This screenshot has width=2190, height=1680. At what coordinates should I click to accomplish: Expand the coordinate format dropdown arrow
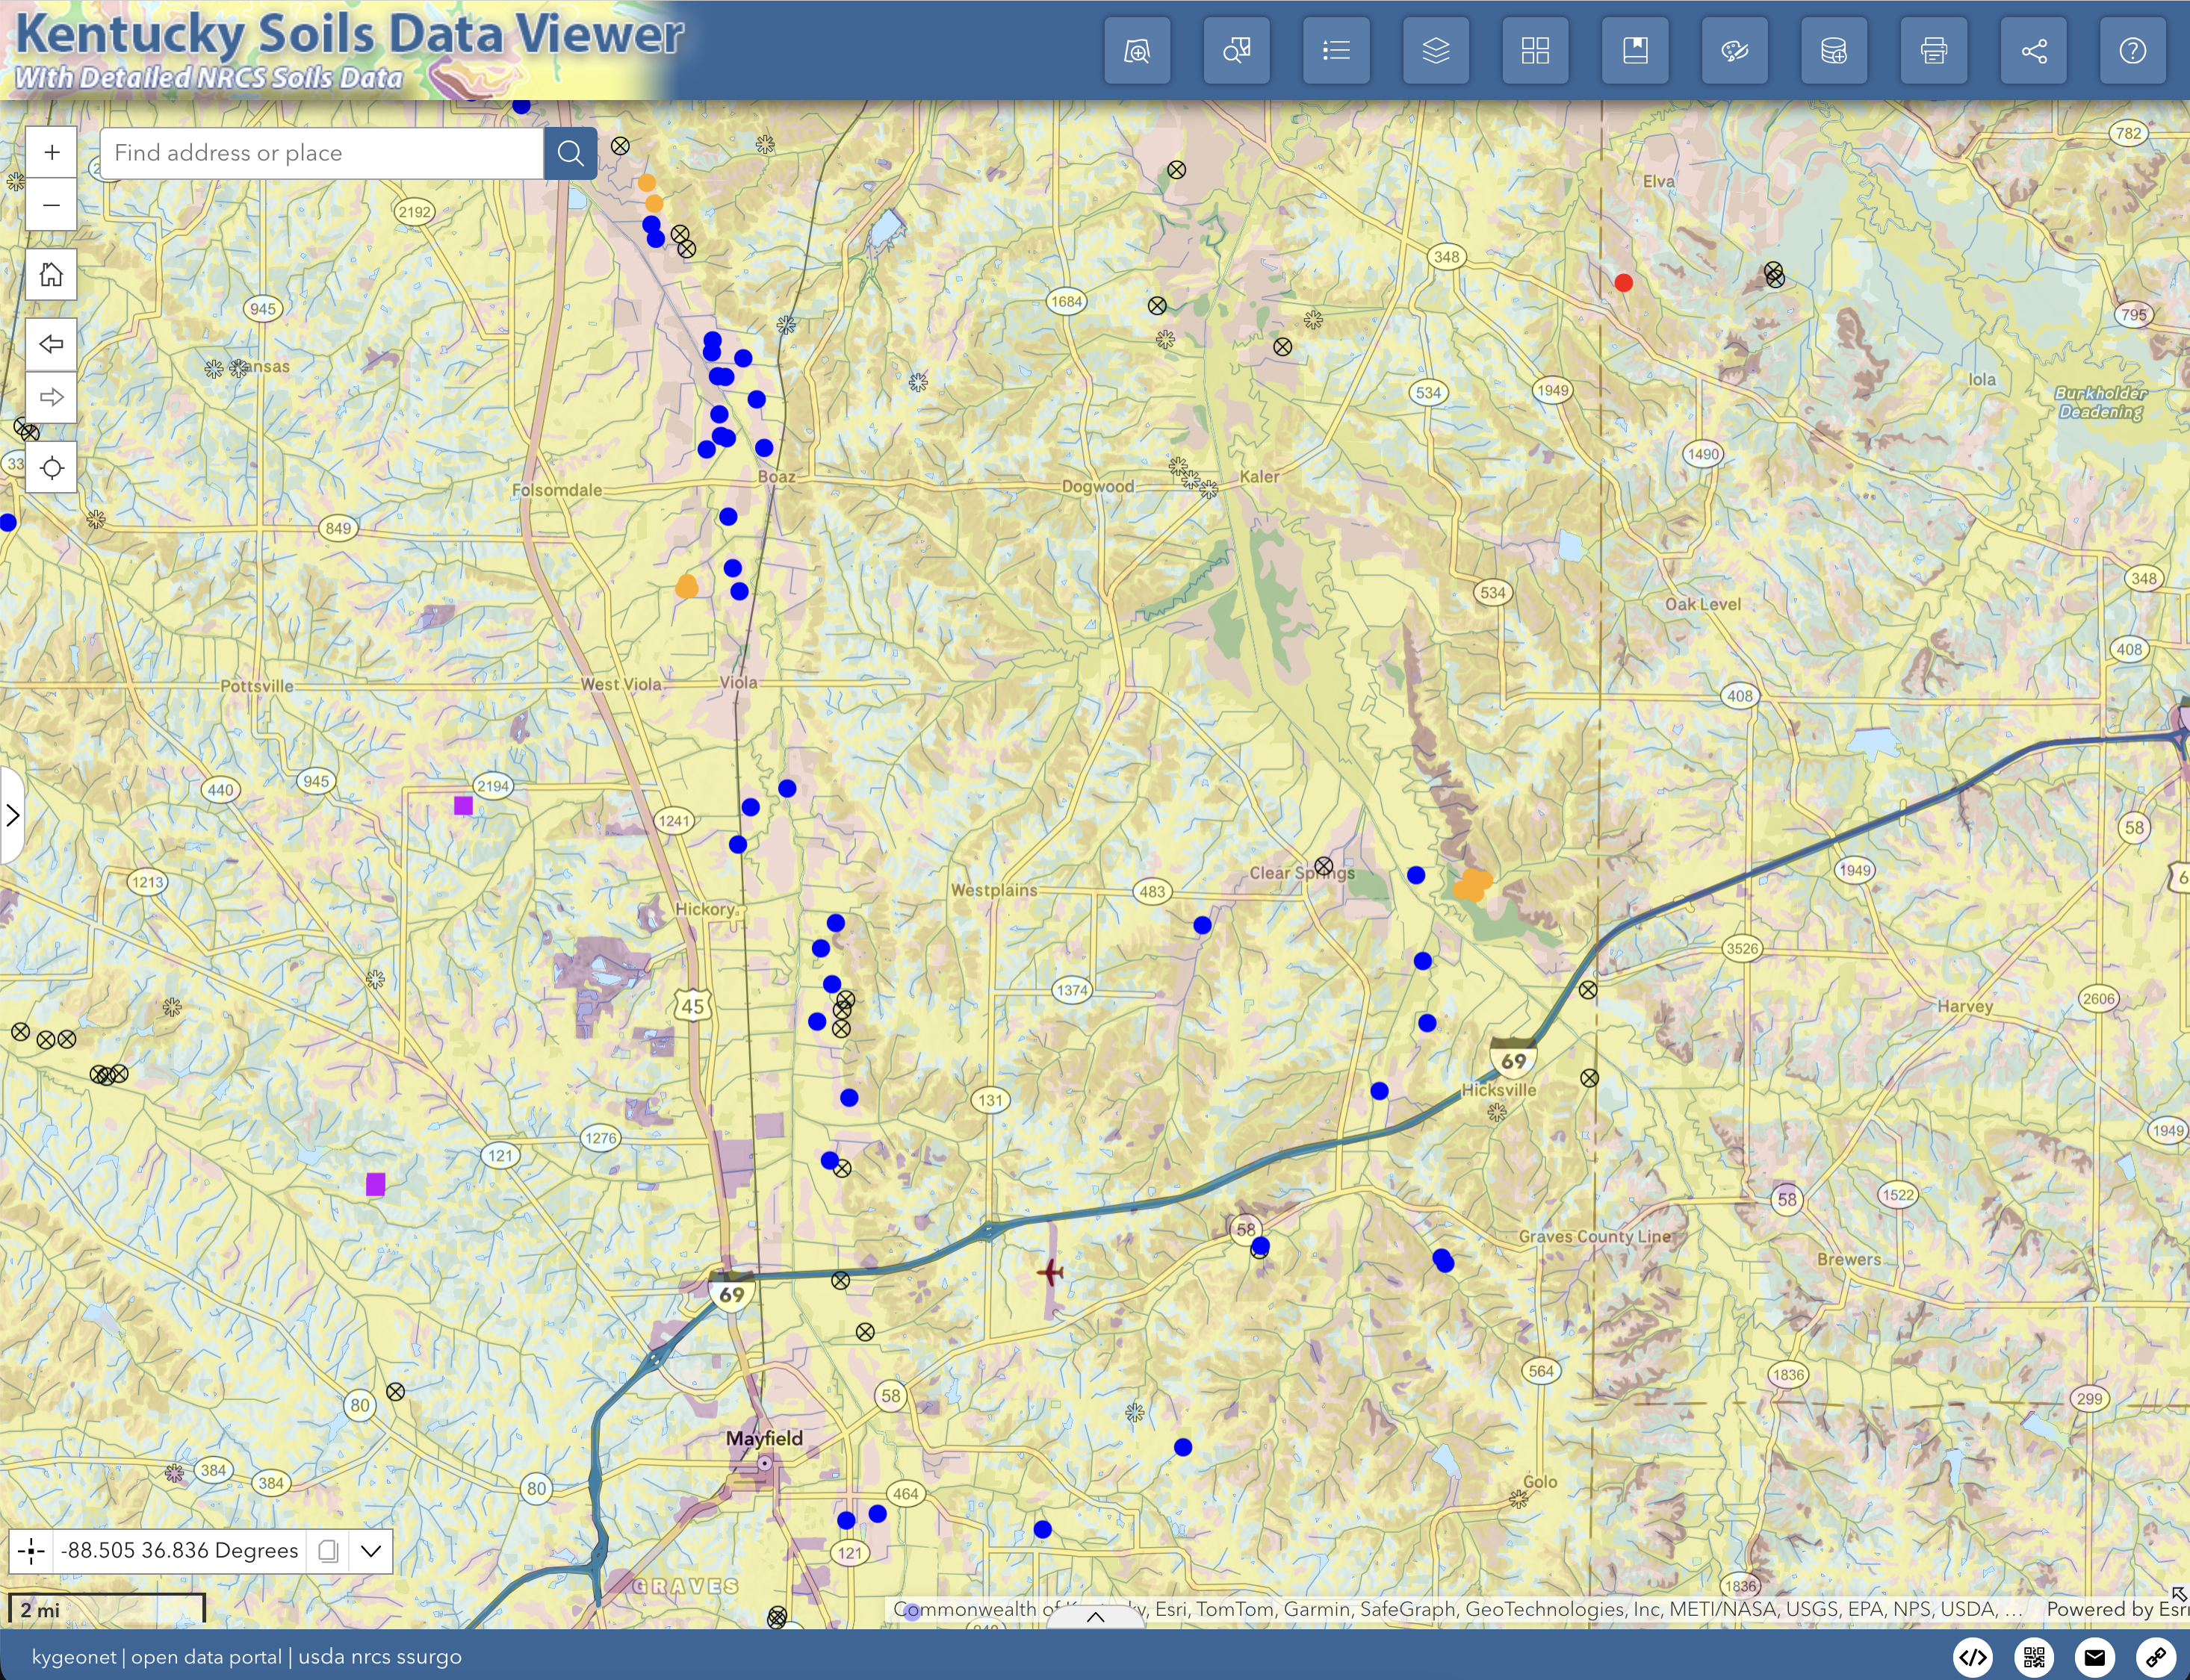click(x=371, y=1551)
